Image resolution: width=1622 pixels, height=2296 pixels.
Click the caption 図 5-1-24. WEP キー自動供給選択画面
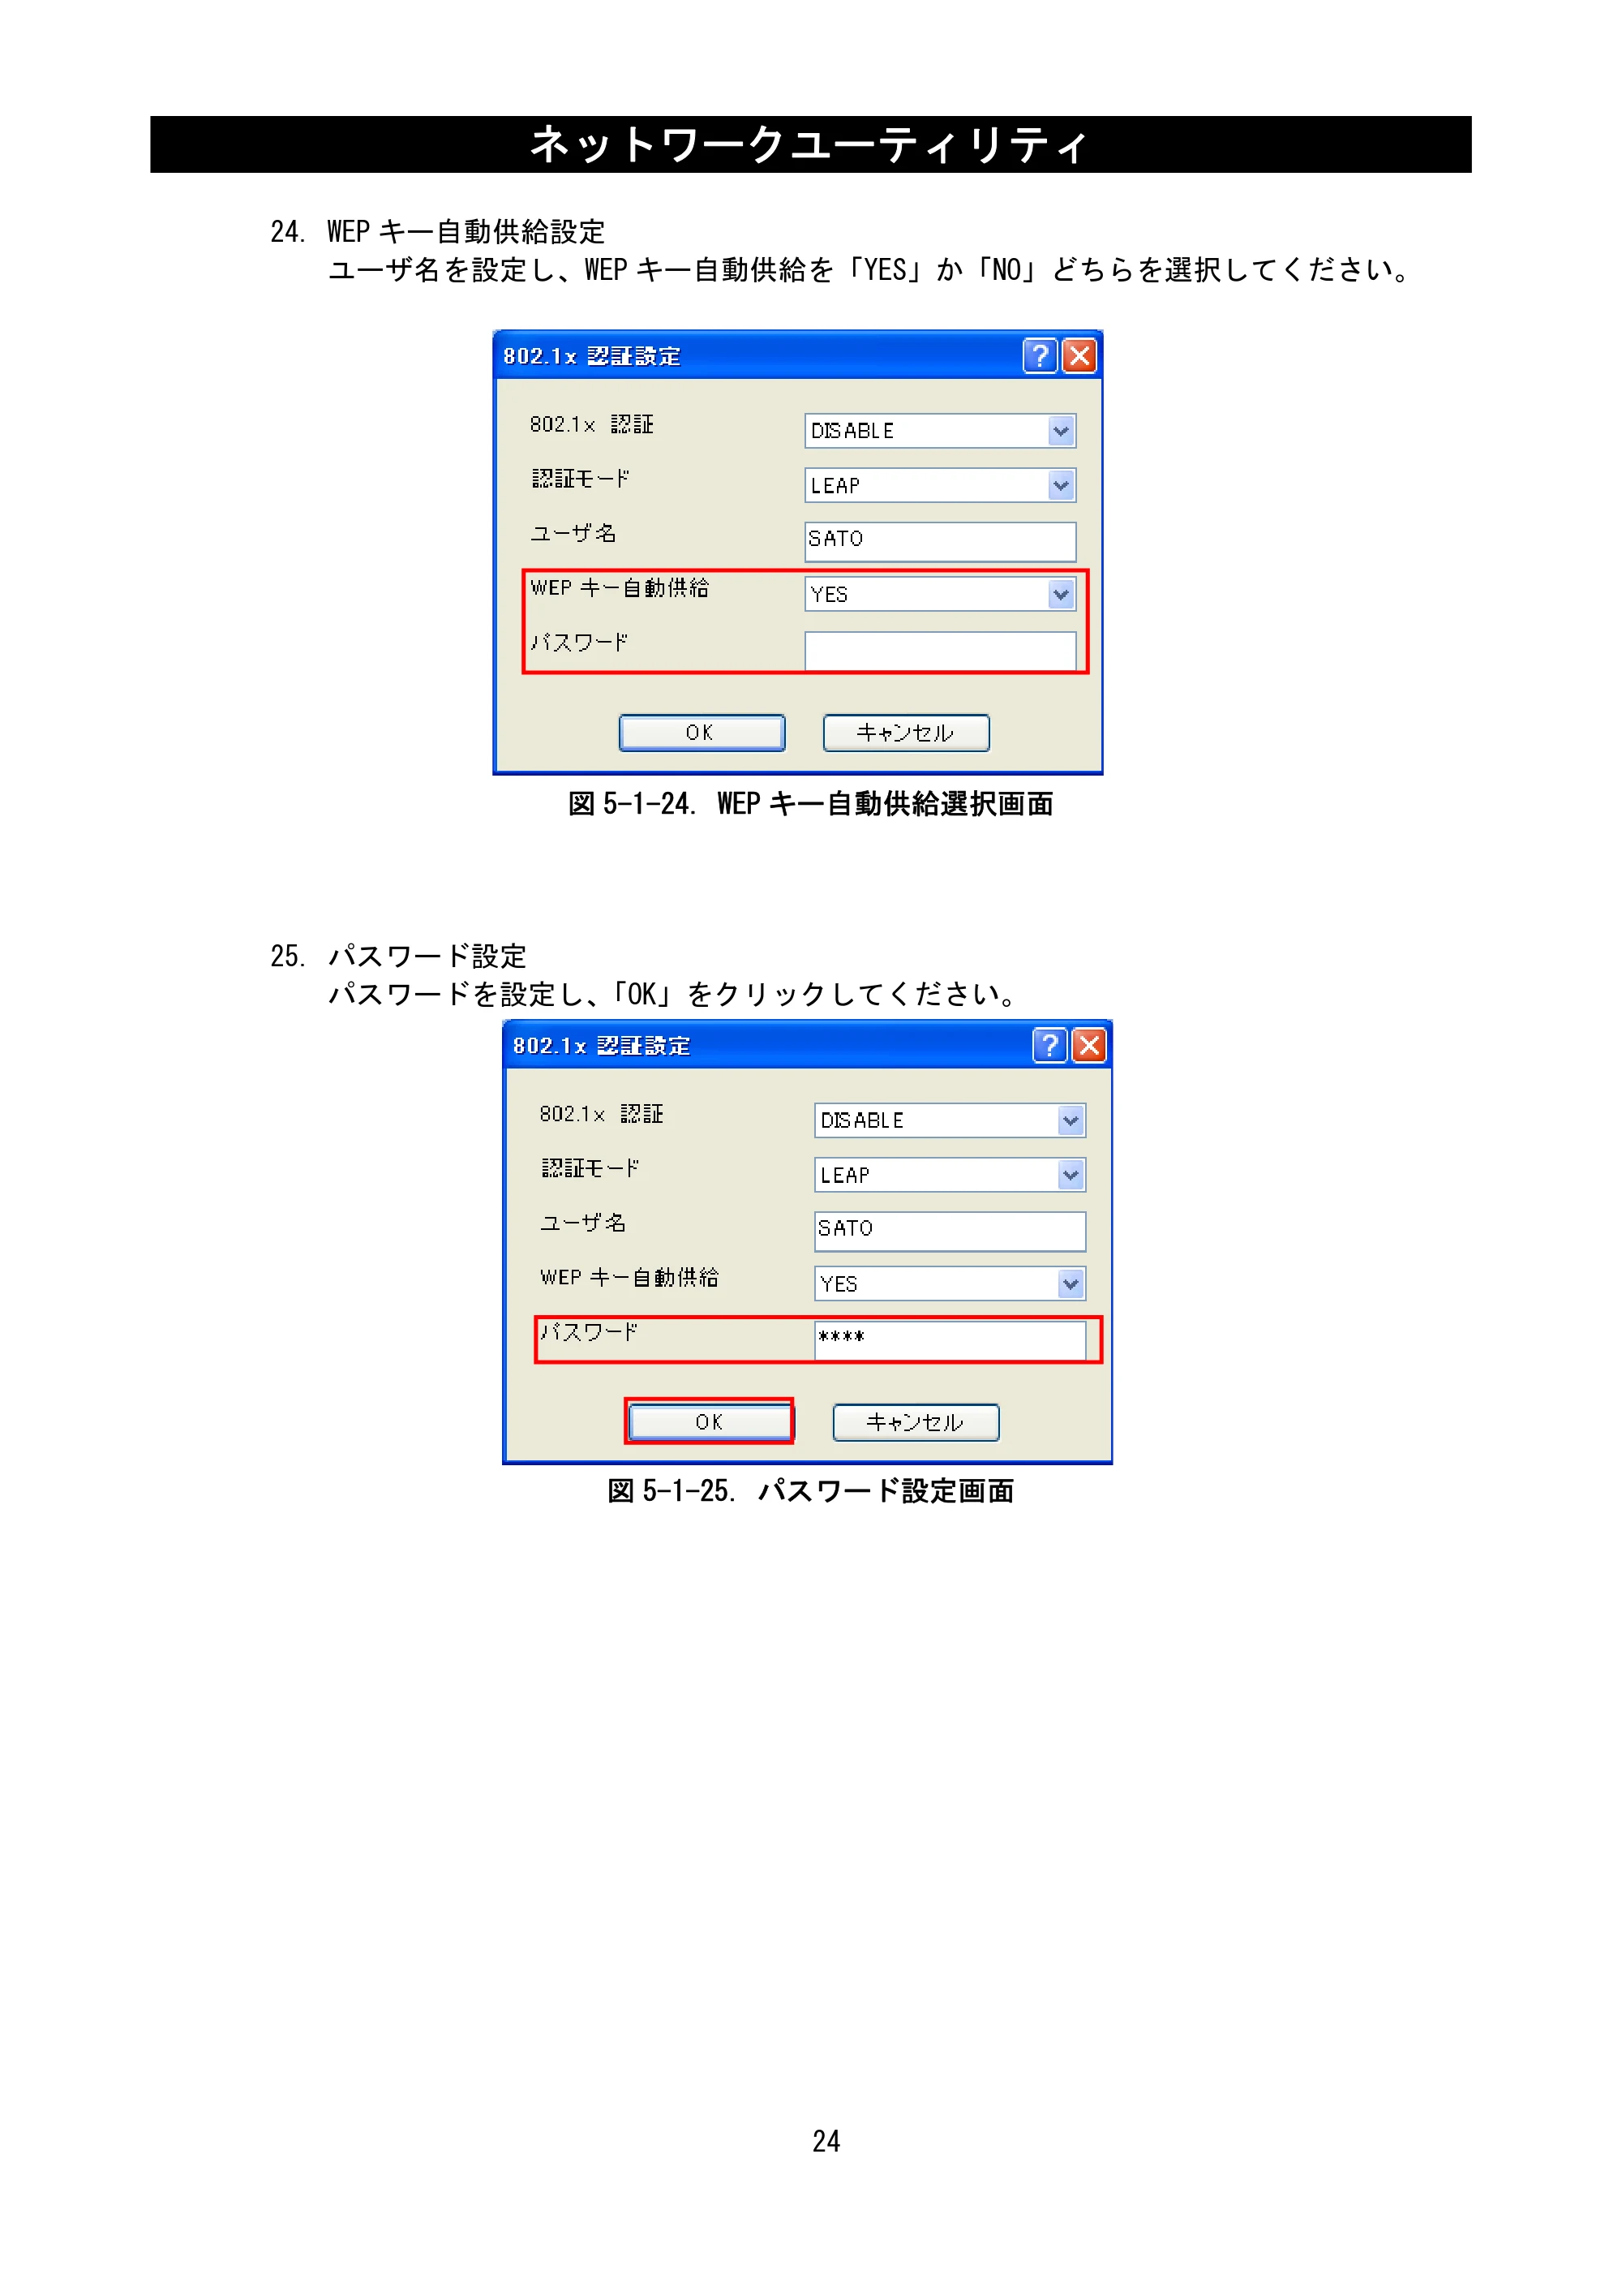click(810, 804)
